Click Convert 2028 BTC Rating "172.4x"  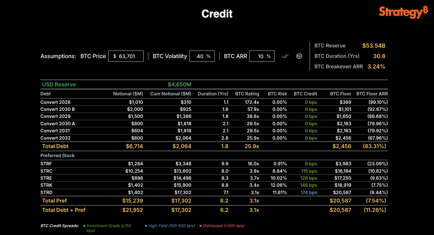point(252,102)
